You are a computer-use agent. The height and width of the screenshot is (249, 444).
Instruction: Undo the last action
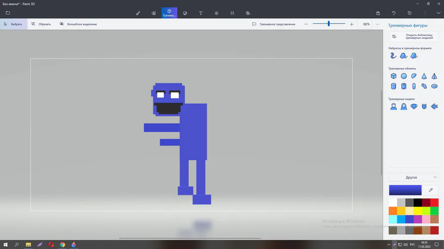click(x=394, y=13)
